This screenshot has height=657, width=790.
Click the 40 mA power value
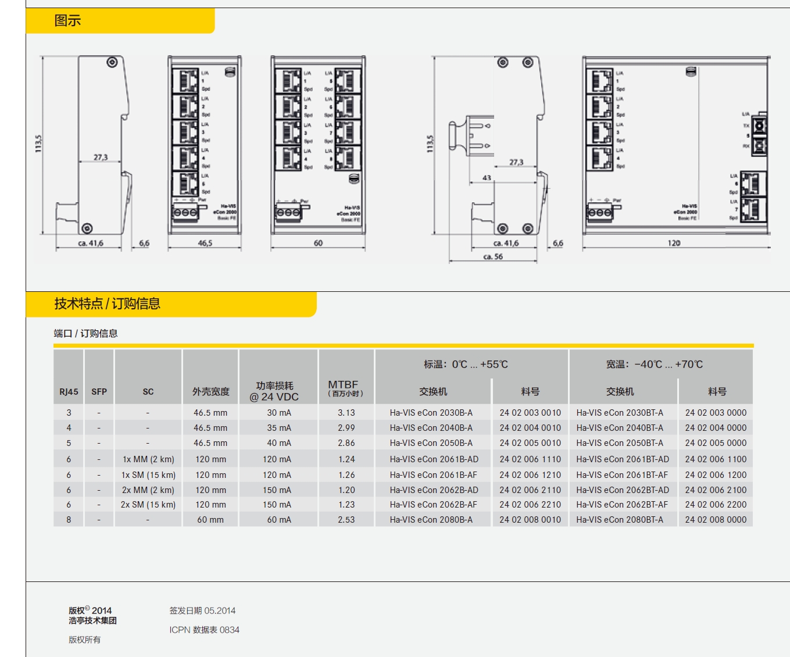(x=279, y=443)
